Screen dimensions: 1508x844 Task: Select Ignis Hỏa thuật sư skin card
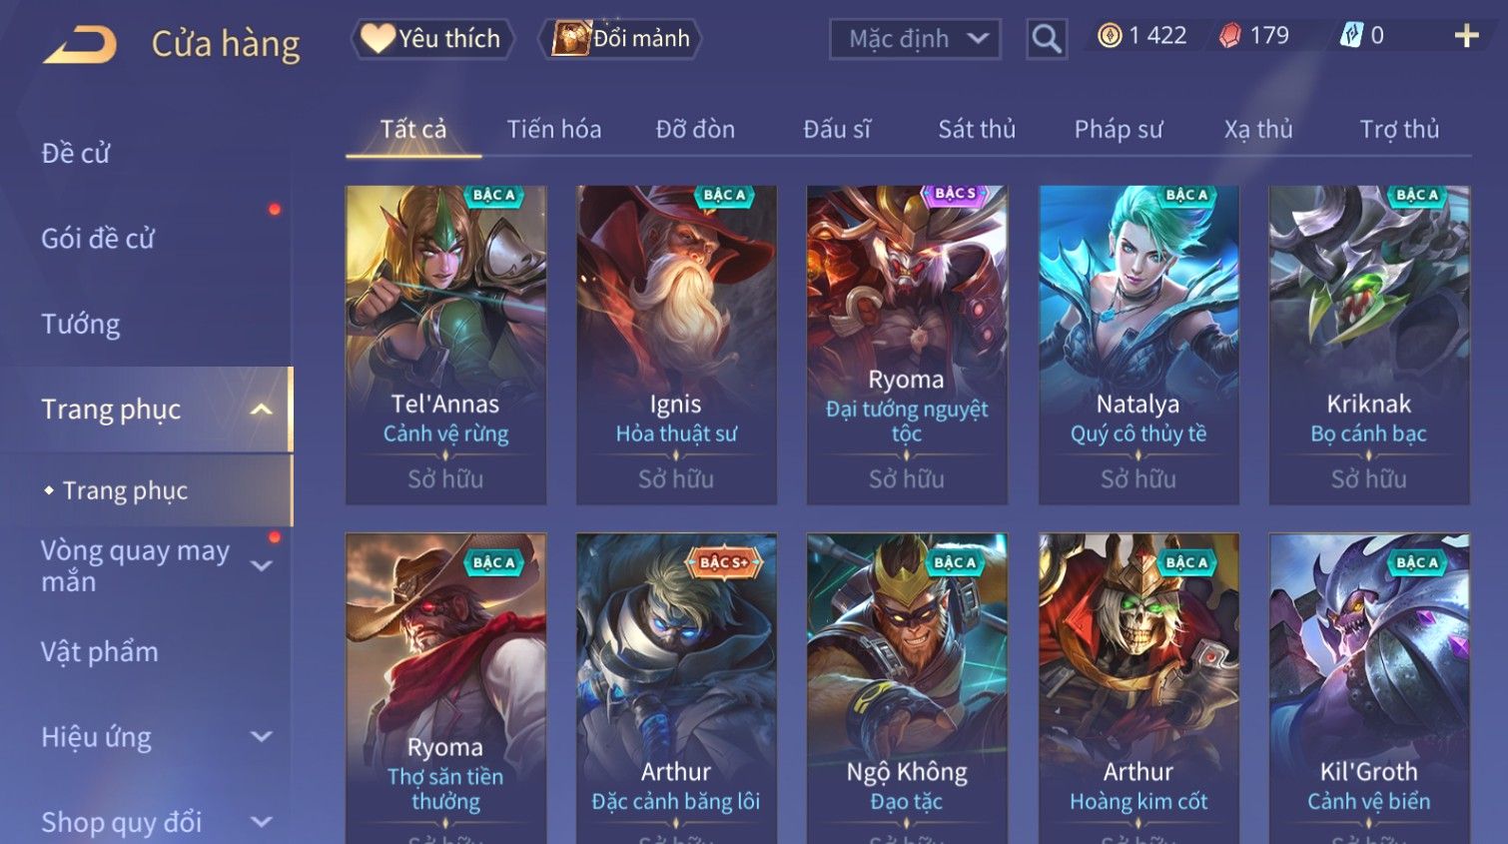pos(676,345)
